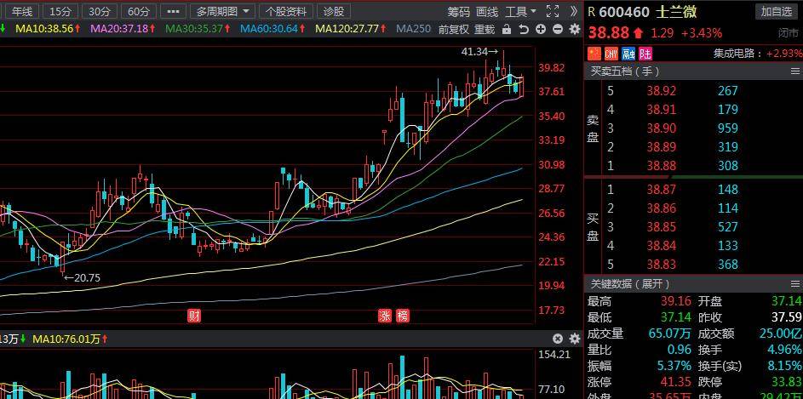Viewport: 803px width, 399px height.
Task: Open the 个股资料 stock info
Action: coord(285,11)
